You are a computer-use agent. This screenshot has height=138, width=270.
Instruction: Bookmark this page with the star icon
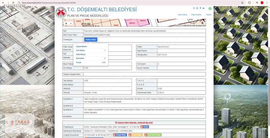[x=242, y=3]
